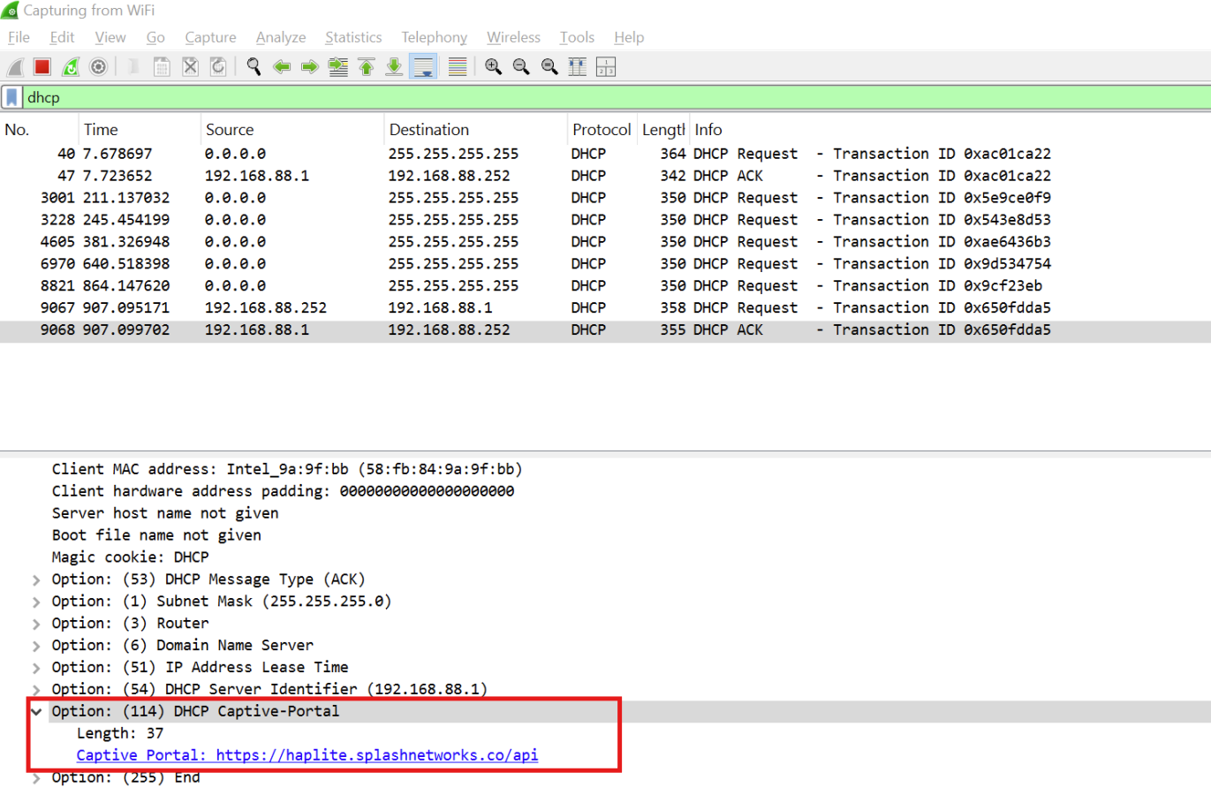Click the display filter bookmark icon
This screenshot has height=795, width=1211.
pyautogui.click(x=11, y=97)
